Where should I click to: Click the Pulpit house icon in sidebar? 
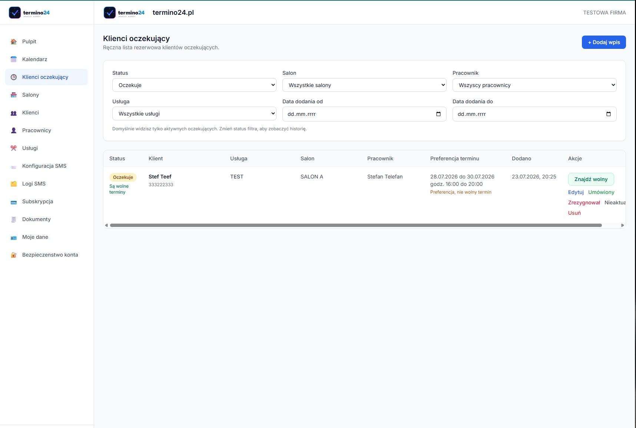point(14,41)
